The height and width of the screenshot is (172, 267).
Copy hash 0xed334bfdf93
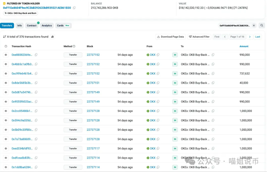coord(36,148)
